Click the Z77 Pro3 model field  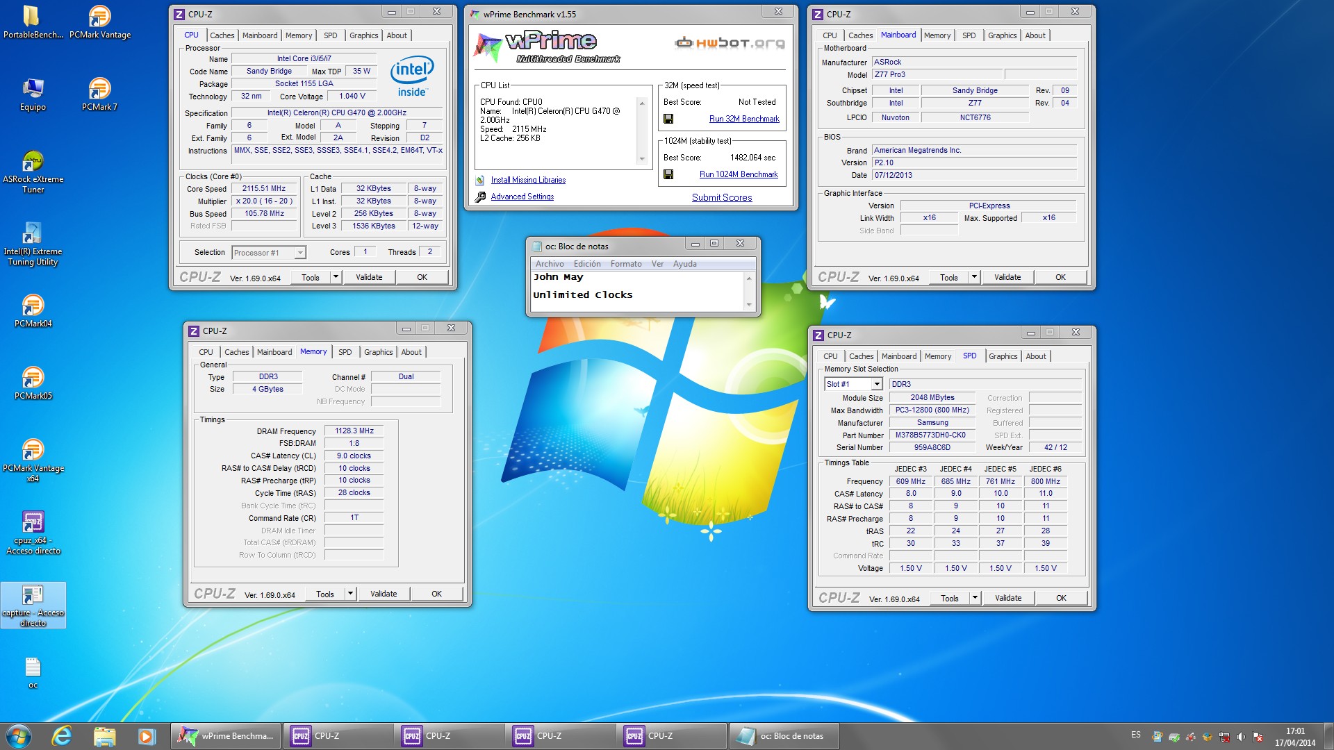(x=937, y=75)
